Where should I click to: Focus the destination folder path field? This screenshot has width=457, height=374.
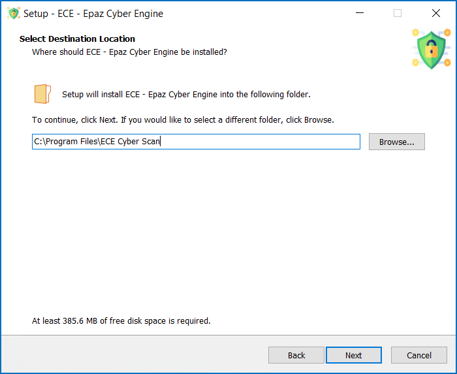coord(196,142)
